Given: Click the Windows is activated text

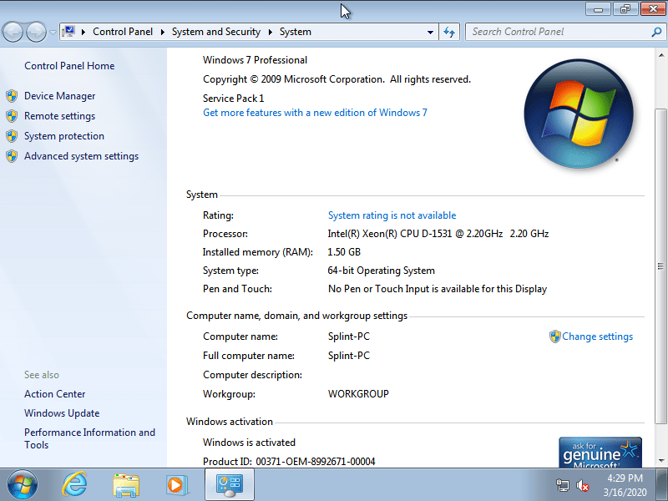Looking at the screenshot, I should coord(249,443).
